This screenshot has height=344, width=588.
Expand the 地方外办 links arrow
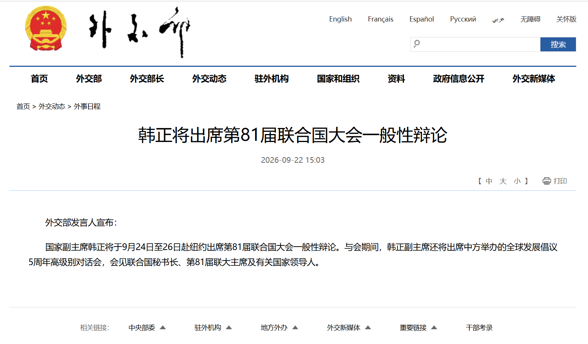[x=295, y=327]
